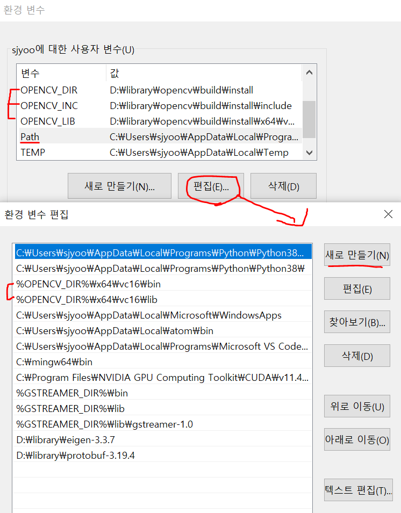Click 아래로 이동(O) move down button

[357, 439]
